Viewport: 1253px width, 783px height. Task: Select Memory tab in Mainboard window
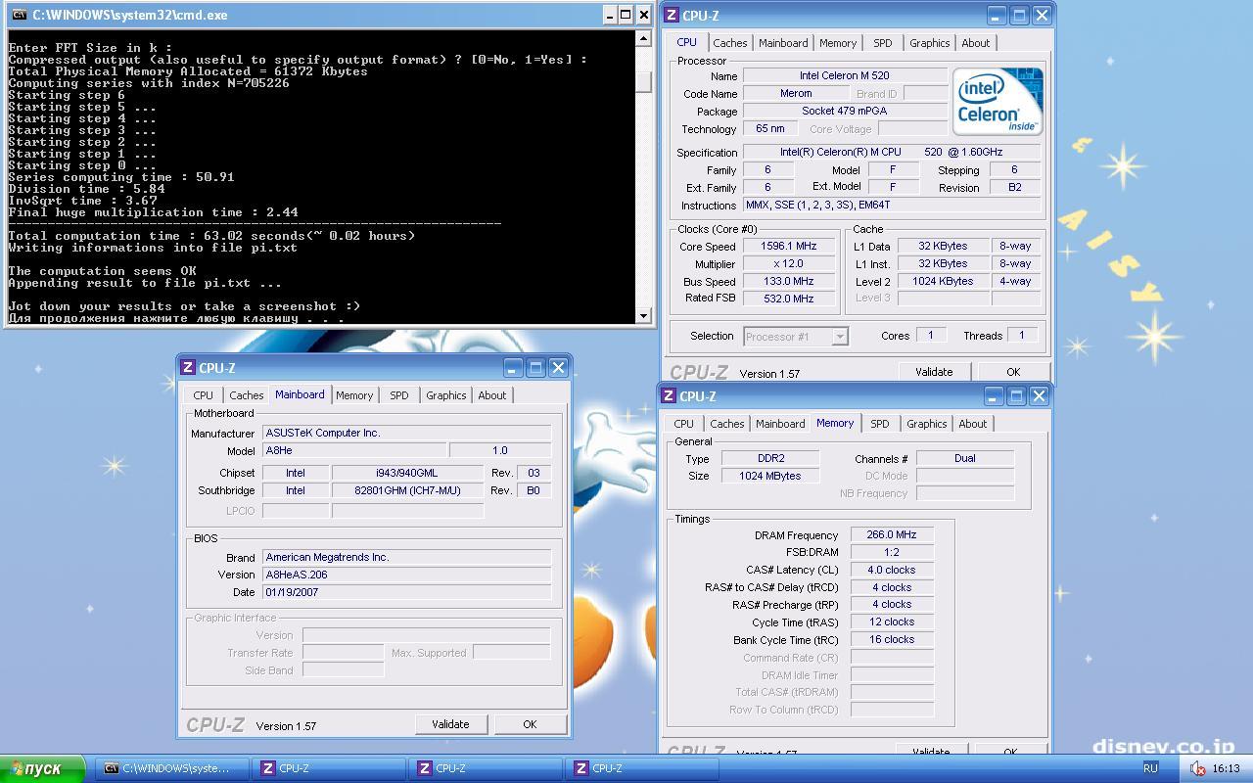click(x=354, y=395)
